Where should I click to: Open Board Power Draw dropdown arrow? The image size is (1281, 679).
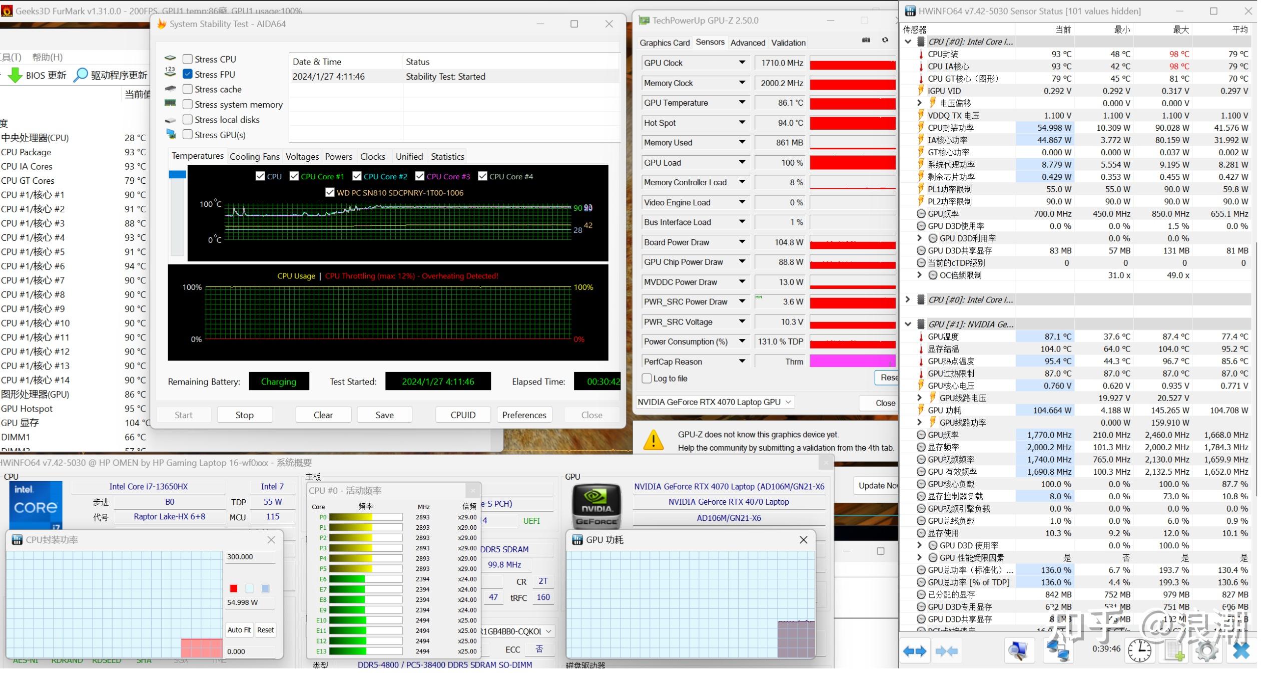742,242
